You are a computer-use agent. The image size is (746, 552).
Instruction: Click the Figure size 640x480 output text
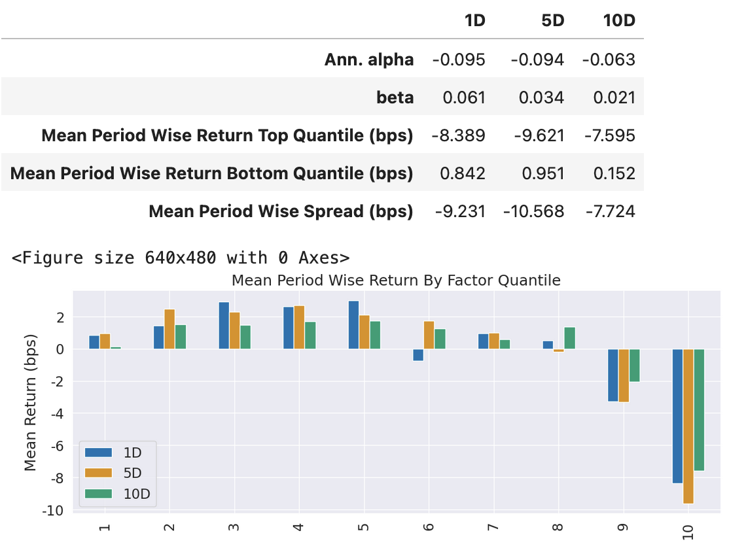181,258
